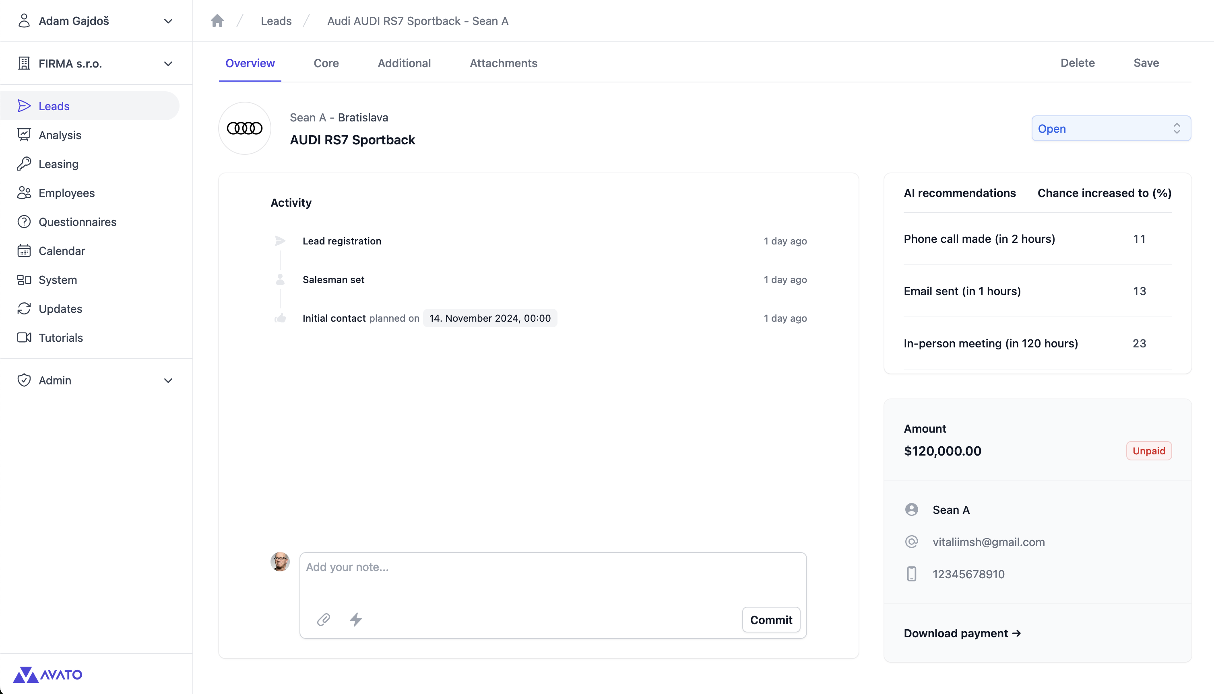This screenshot has width=1214, height=694.
Task: Switch to the Overview tab
Action: pos(250,63)
